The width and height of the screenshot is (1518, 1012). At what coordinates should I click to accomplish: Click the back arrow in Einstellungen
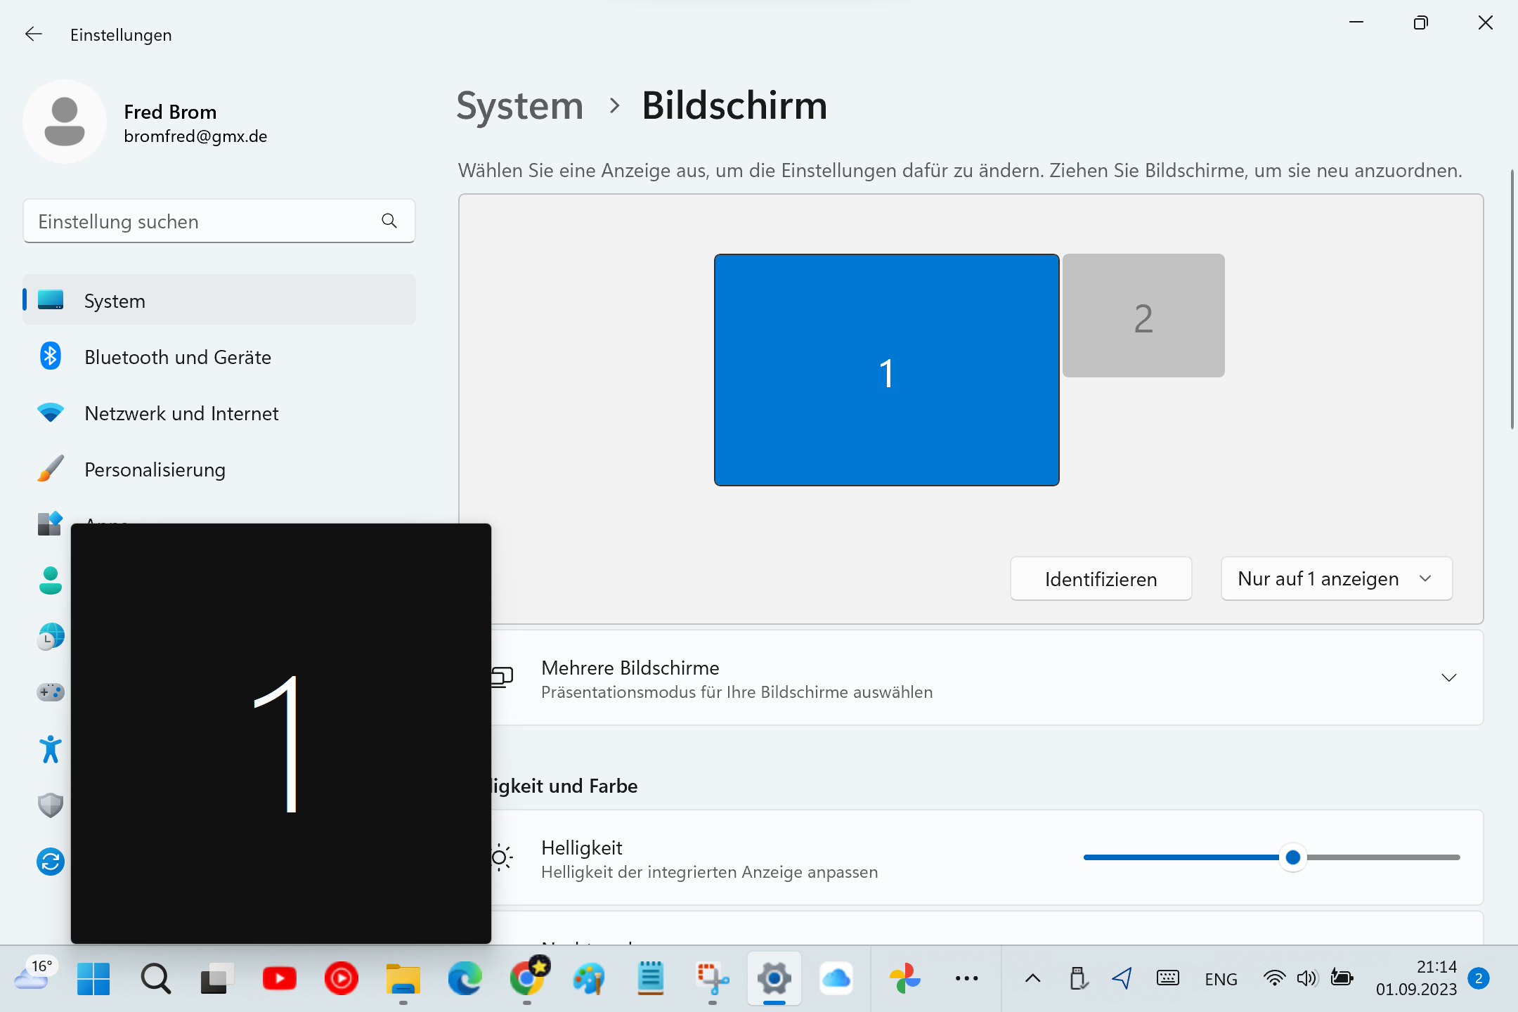pos(33,34)
